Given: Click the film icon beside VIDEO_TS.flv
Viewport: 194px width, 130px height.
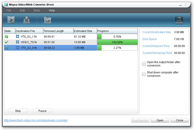Looking at the screenshot, I should click(x=18, y=42).
